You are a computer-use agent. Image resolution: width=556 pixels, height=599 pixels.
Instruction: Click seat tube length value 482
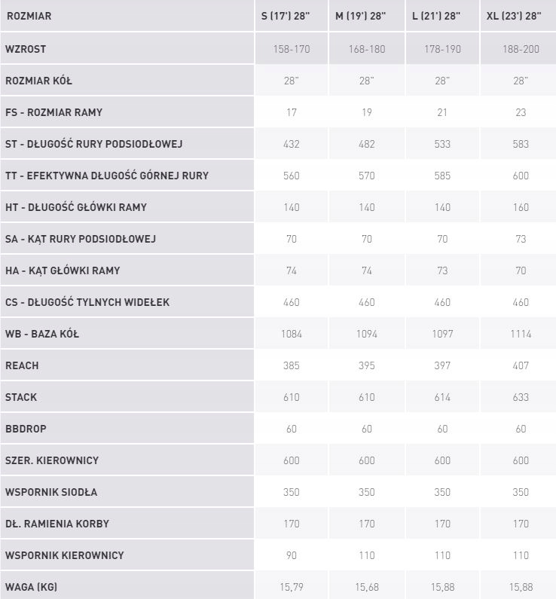click(367, 144)
